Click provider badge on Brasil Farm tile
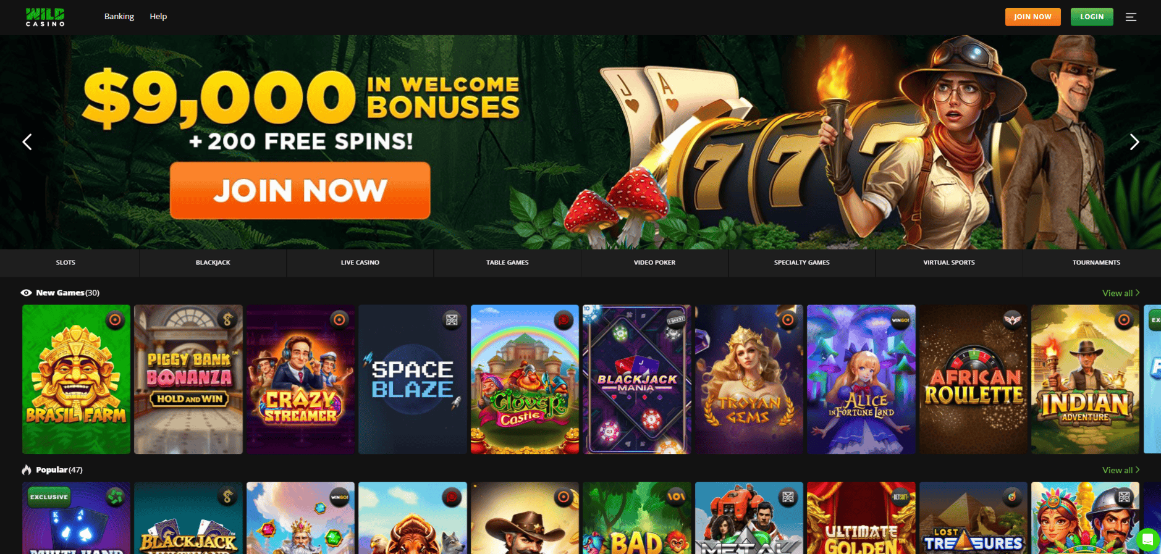This screenshot has height=554, width=1161. click(115, 320)
